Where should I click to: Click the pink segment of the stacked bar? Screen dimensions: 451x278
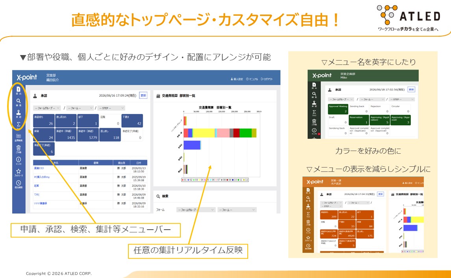(x=223, y=133)
